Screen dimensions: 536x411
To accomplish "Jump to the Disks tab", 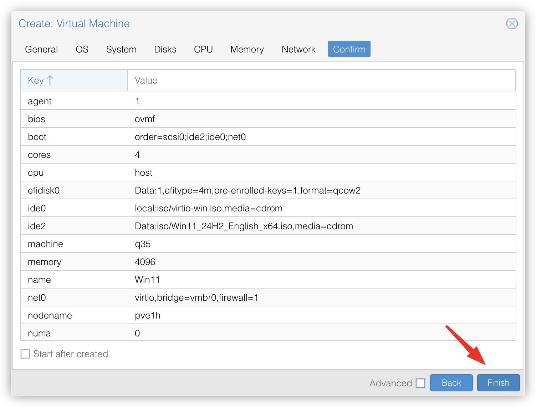I will click(x=165, y=49).
